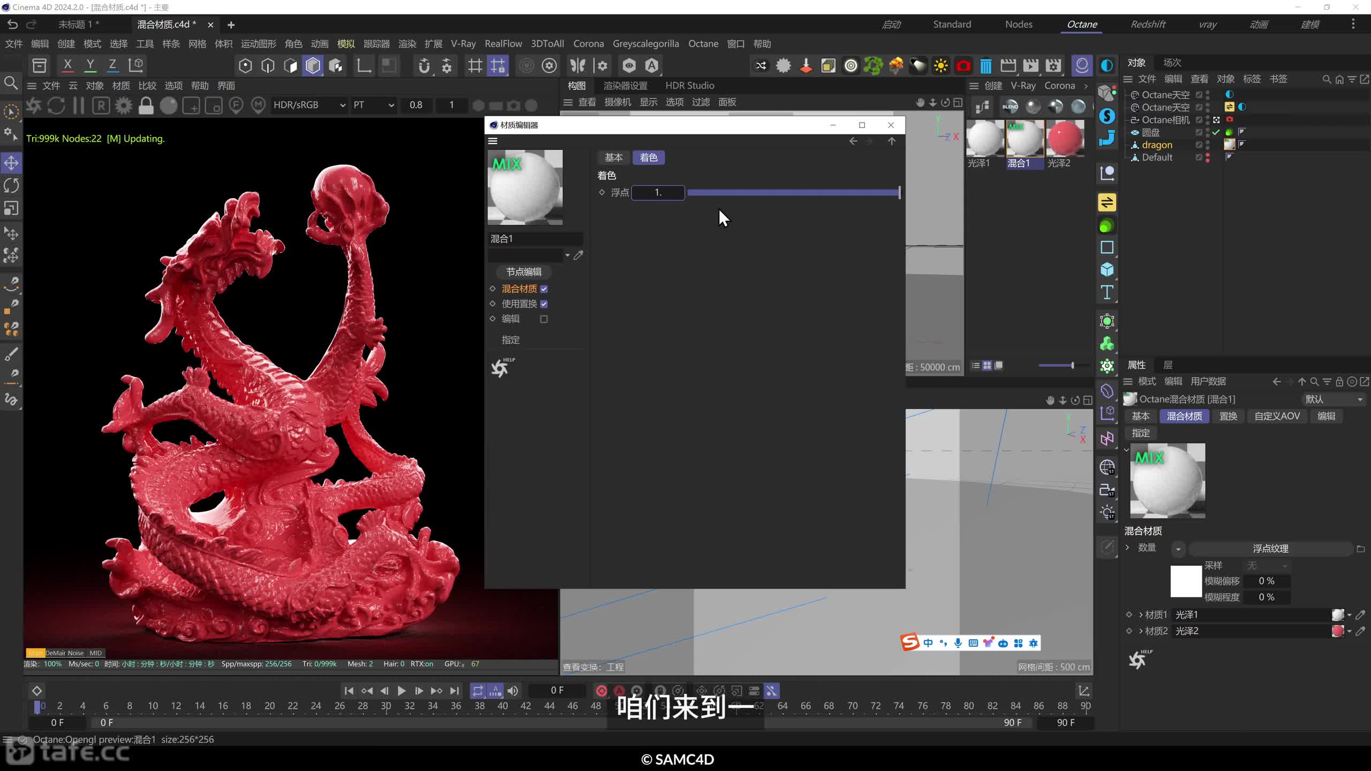Toggle X axis lock icon
1371x771 pixels.
pyautogui.click(x=67, y=65)
